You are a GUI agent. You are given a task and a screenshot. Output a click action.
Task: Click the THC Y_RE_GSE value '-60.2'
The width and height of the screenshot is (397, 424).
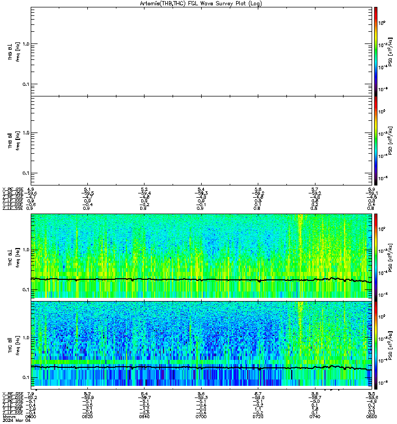click(31, 397)
